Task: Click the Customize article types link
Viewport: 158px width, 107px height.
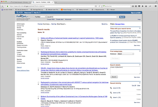Action: pos(21,30)
